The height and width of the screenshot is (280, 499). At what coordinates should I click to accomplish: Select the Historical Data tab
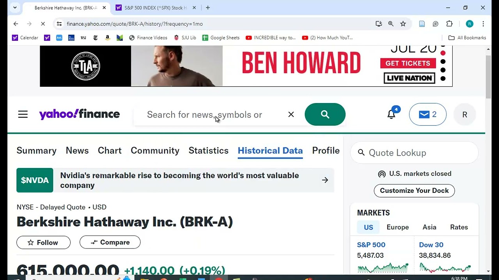coord(270,150)
